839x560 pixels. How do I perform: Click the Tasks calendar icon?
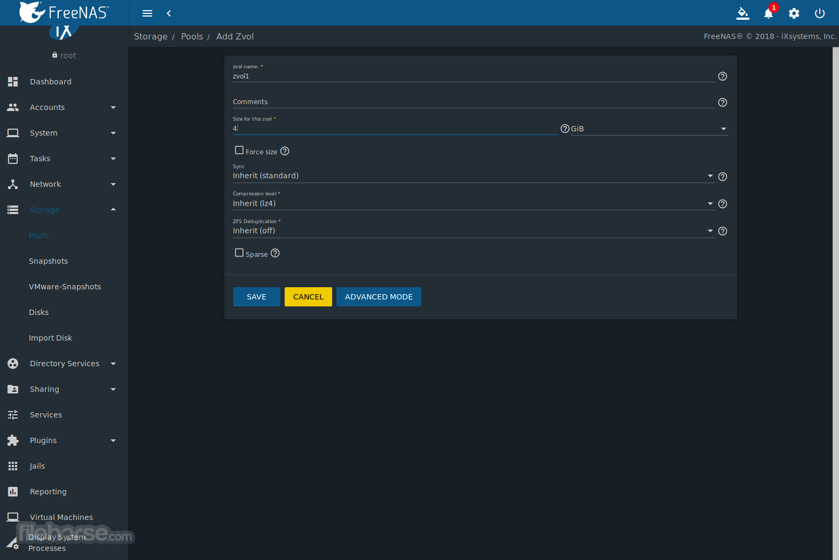click(x=13, y=159)
